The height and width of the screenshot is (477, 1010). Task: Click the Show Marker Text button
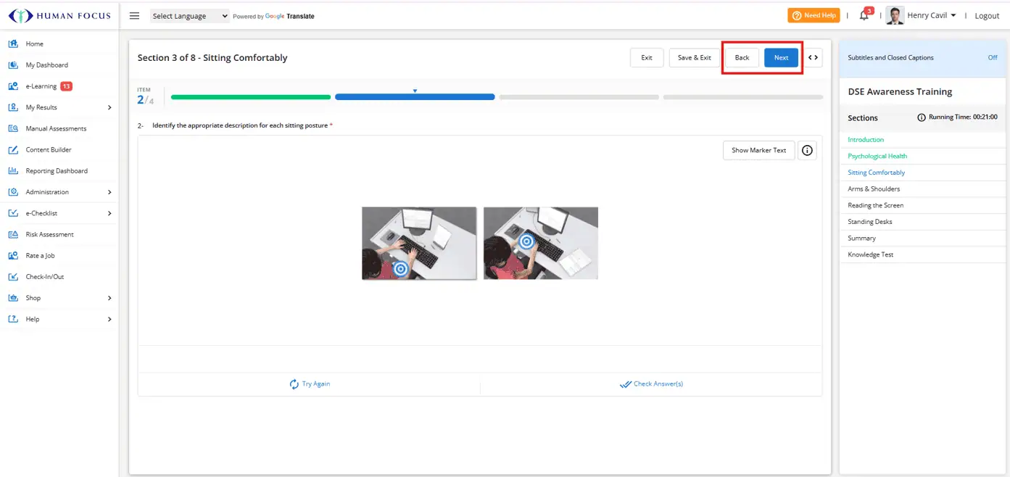(x=758, y=150)
